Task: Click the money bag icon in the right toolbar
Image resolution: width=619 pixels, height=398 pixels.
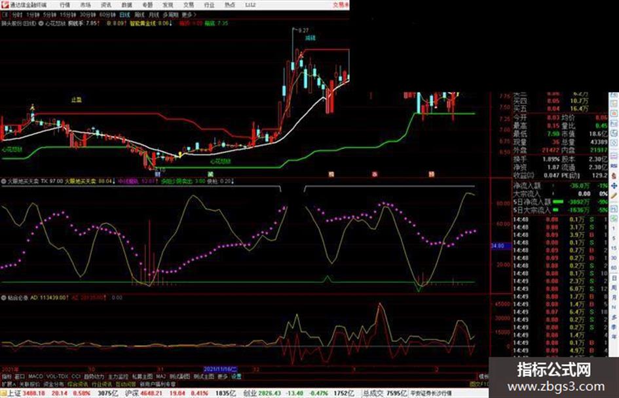Action: coord(614,175)
